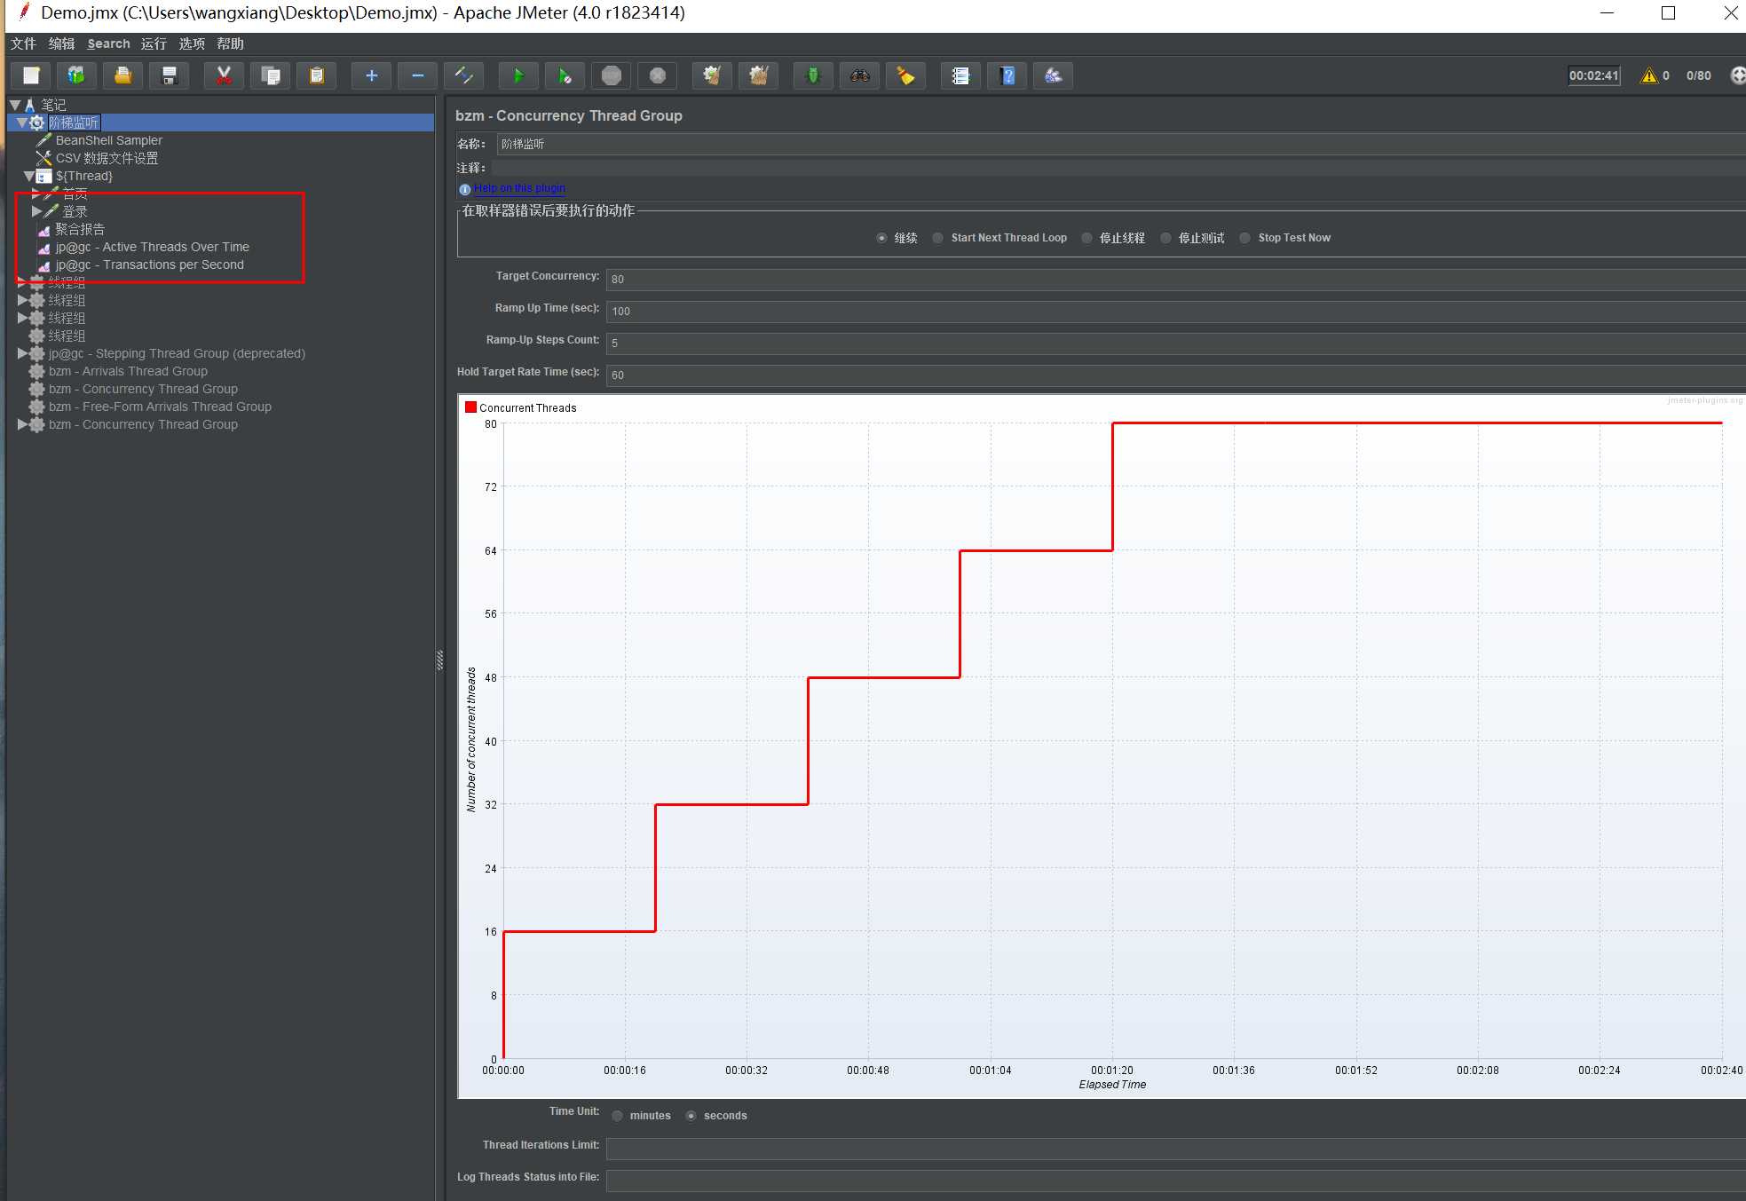Viewport: 1746px width, 1201px height.
Task: Open the 文件 menu
Action: (23, 43)
